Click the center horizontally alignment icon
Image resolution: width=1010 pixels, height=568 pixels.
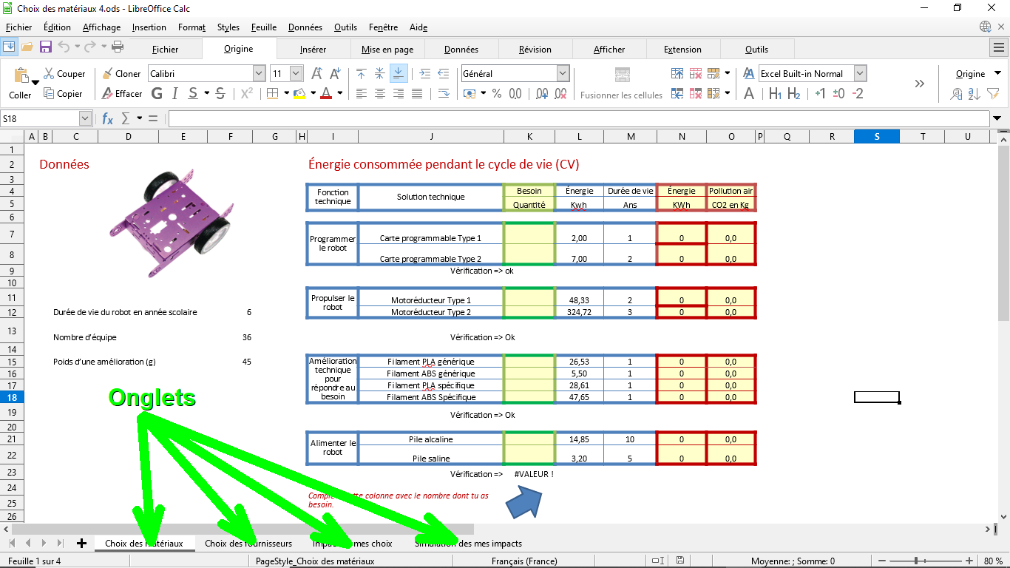click(380, 94)
